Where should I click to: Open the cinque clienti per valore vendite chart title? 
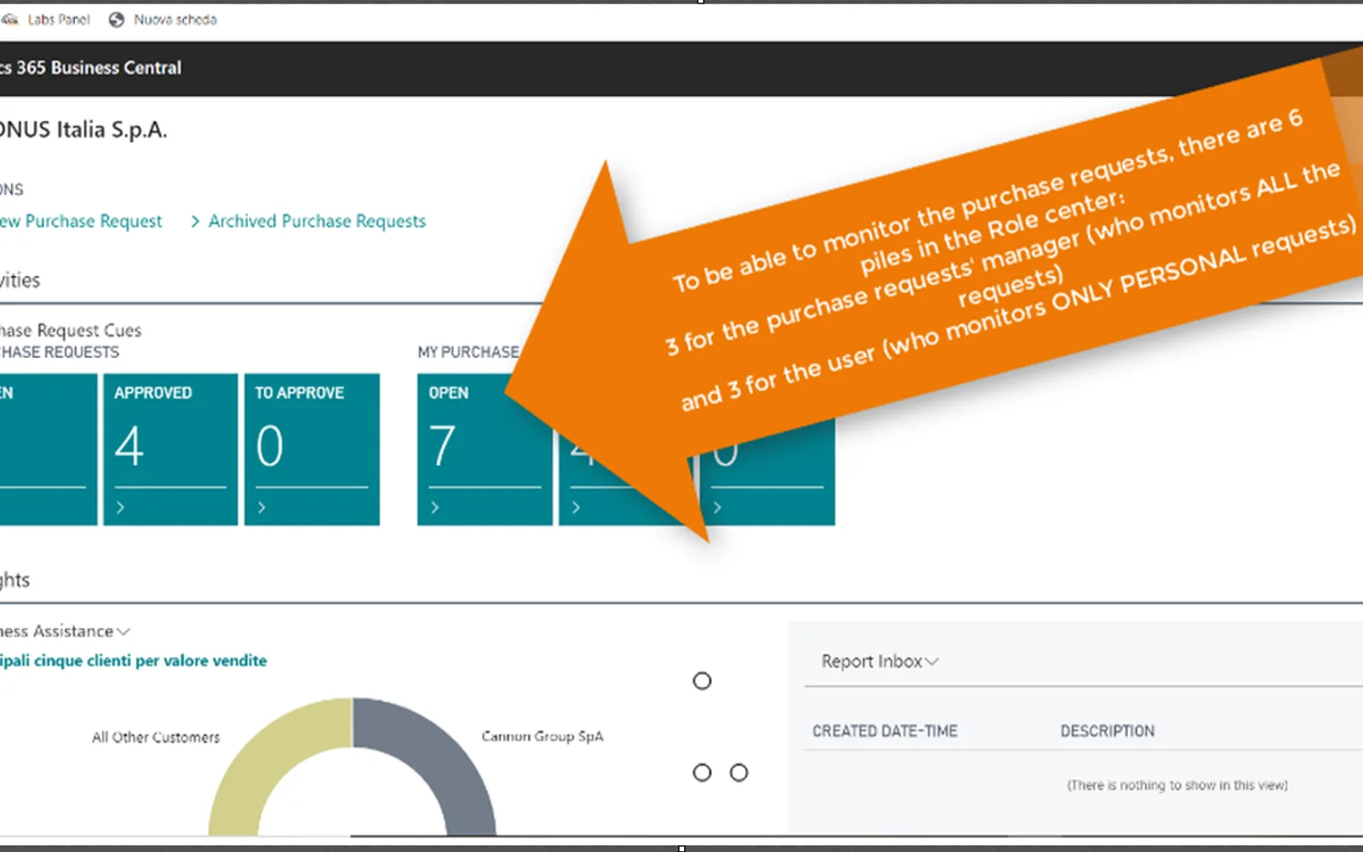(x=134, y=661)
